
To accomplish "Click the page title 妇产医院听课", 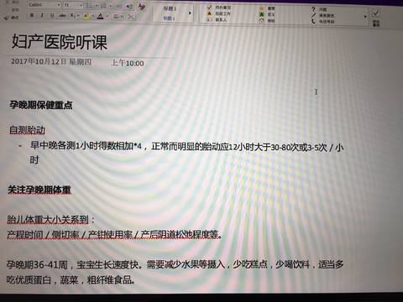I will pyautogui.click(x=60, y=43).
